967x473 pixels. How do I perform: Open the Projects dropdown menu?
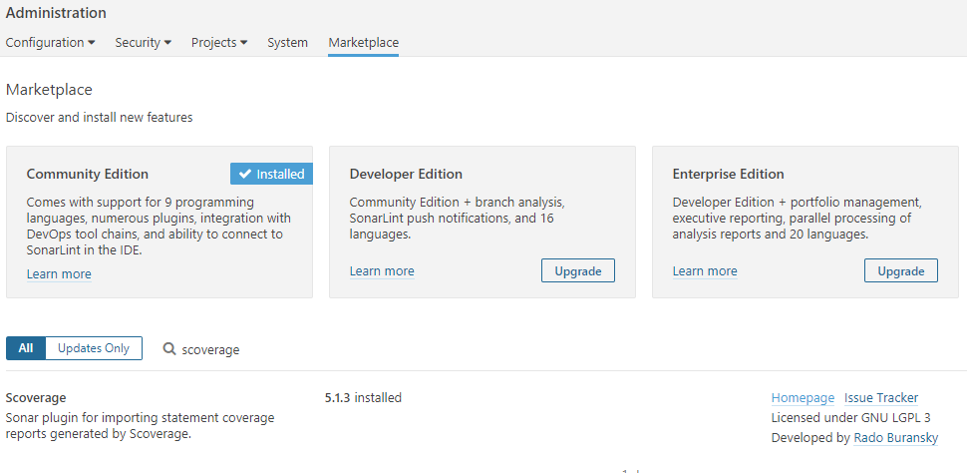click(x=219, y=43)
